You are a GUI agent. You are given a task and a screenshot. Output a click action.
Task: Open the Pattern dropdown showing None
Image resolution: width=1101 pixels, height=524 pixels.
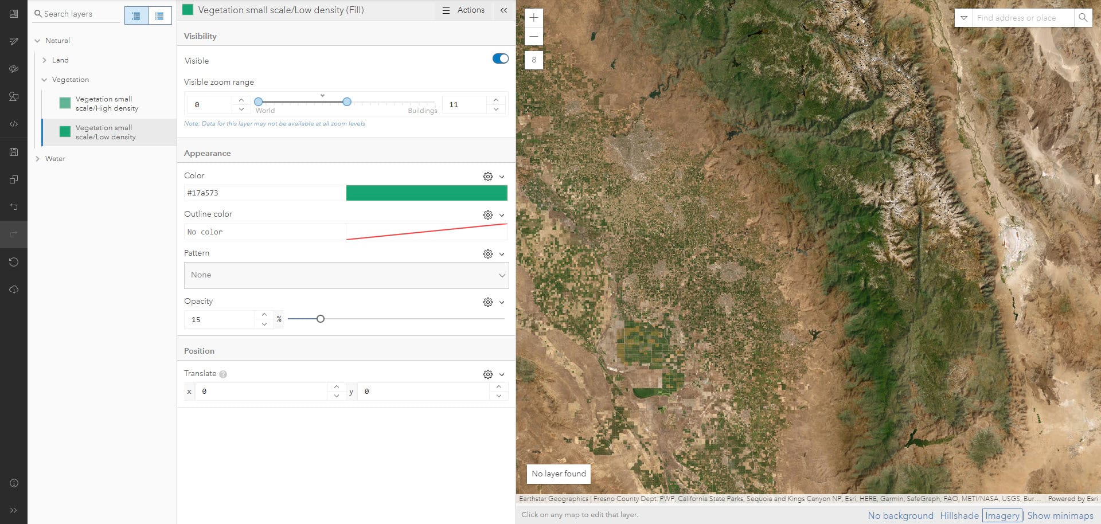point(346,275)
